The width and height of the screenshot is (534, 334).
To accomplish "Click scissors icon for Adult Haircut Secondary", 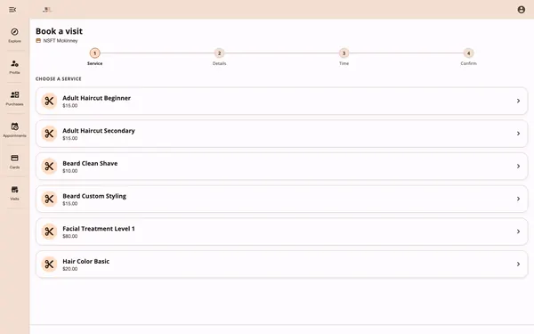I will click(49, 134).
